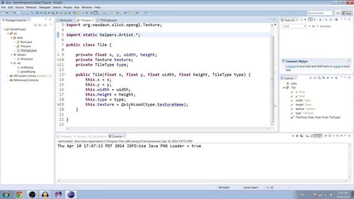Switch to the Boot.java editor tab
Image resolution: width=354 pixels, height=199 pixels.
(65, 20)
